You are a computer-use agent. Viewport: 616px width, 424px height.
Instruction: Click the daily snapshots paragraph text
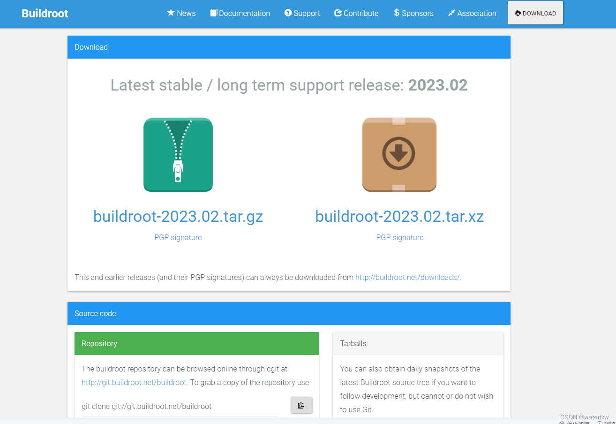click(417, 389)
